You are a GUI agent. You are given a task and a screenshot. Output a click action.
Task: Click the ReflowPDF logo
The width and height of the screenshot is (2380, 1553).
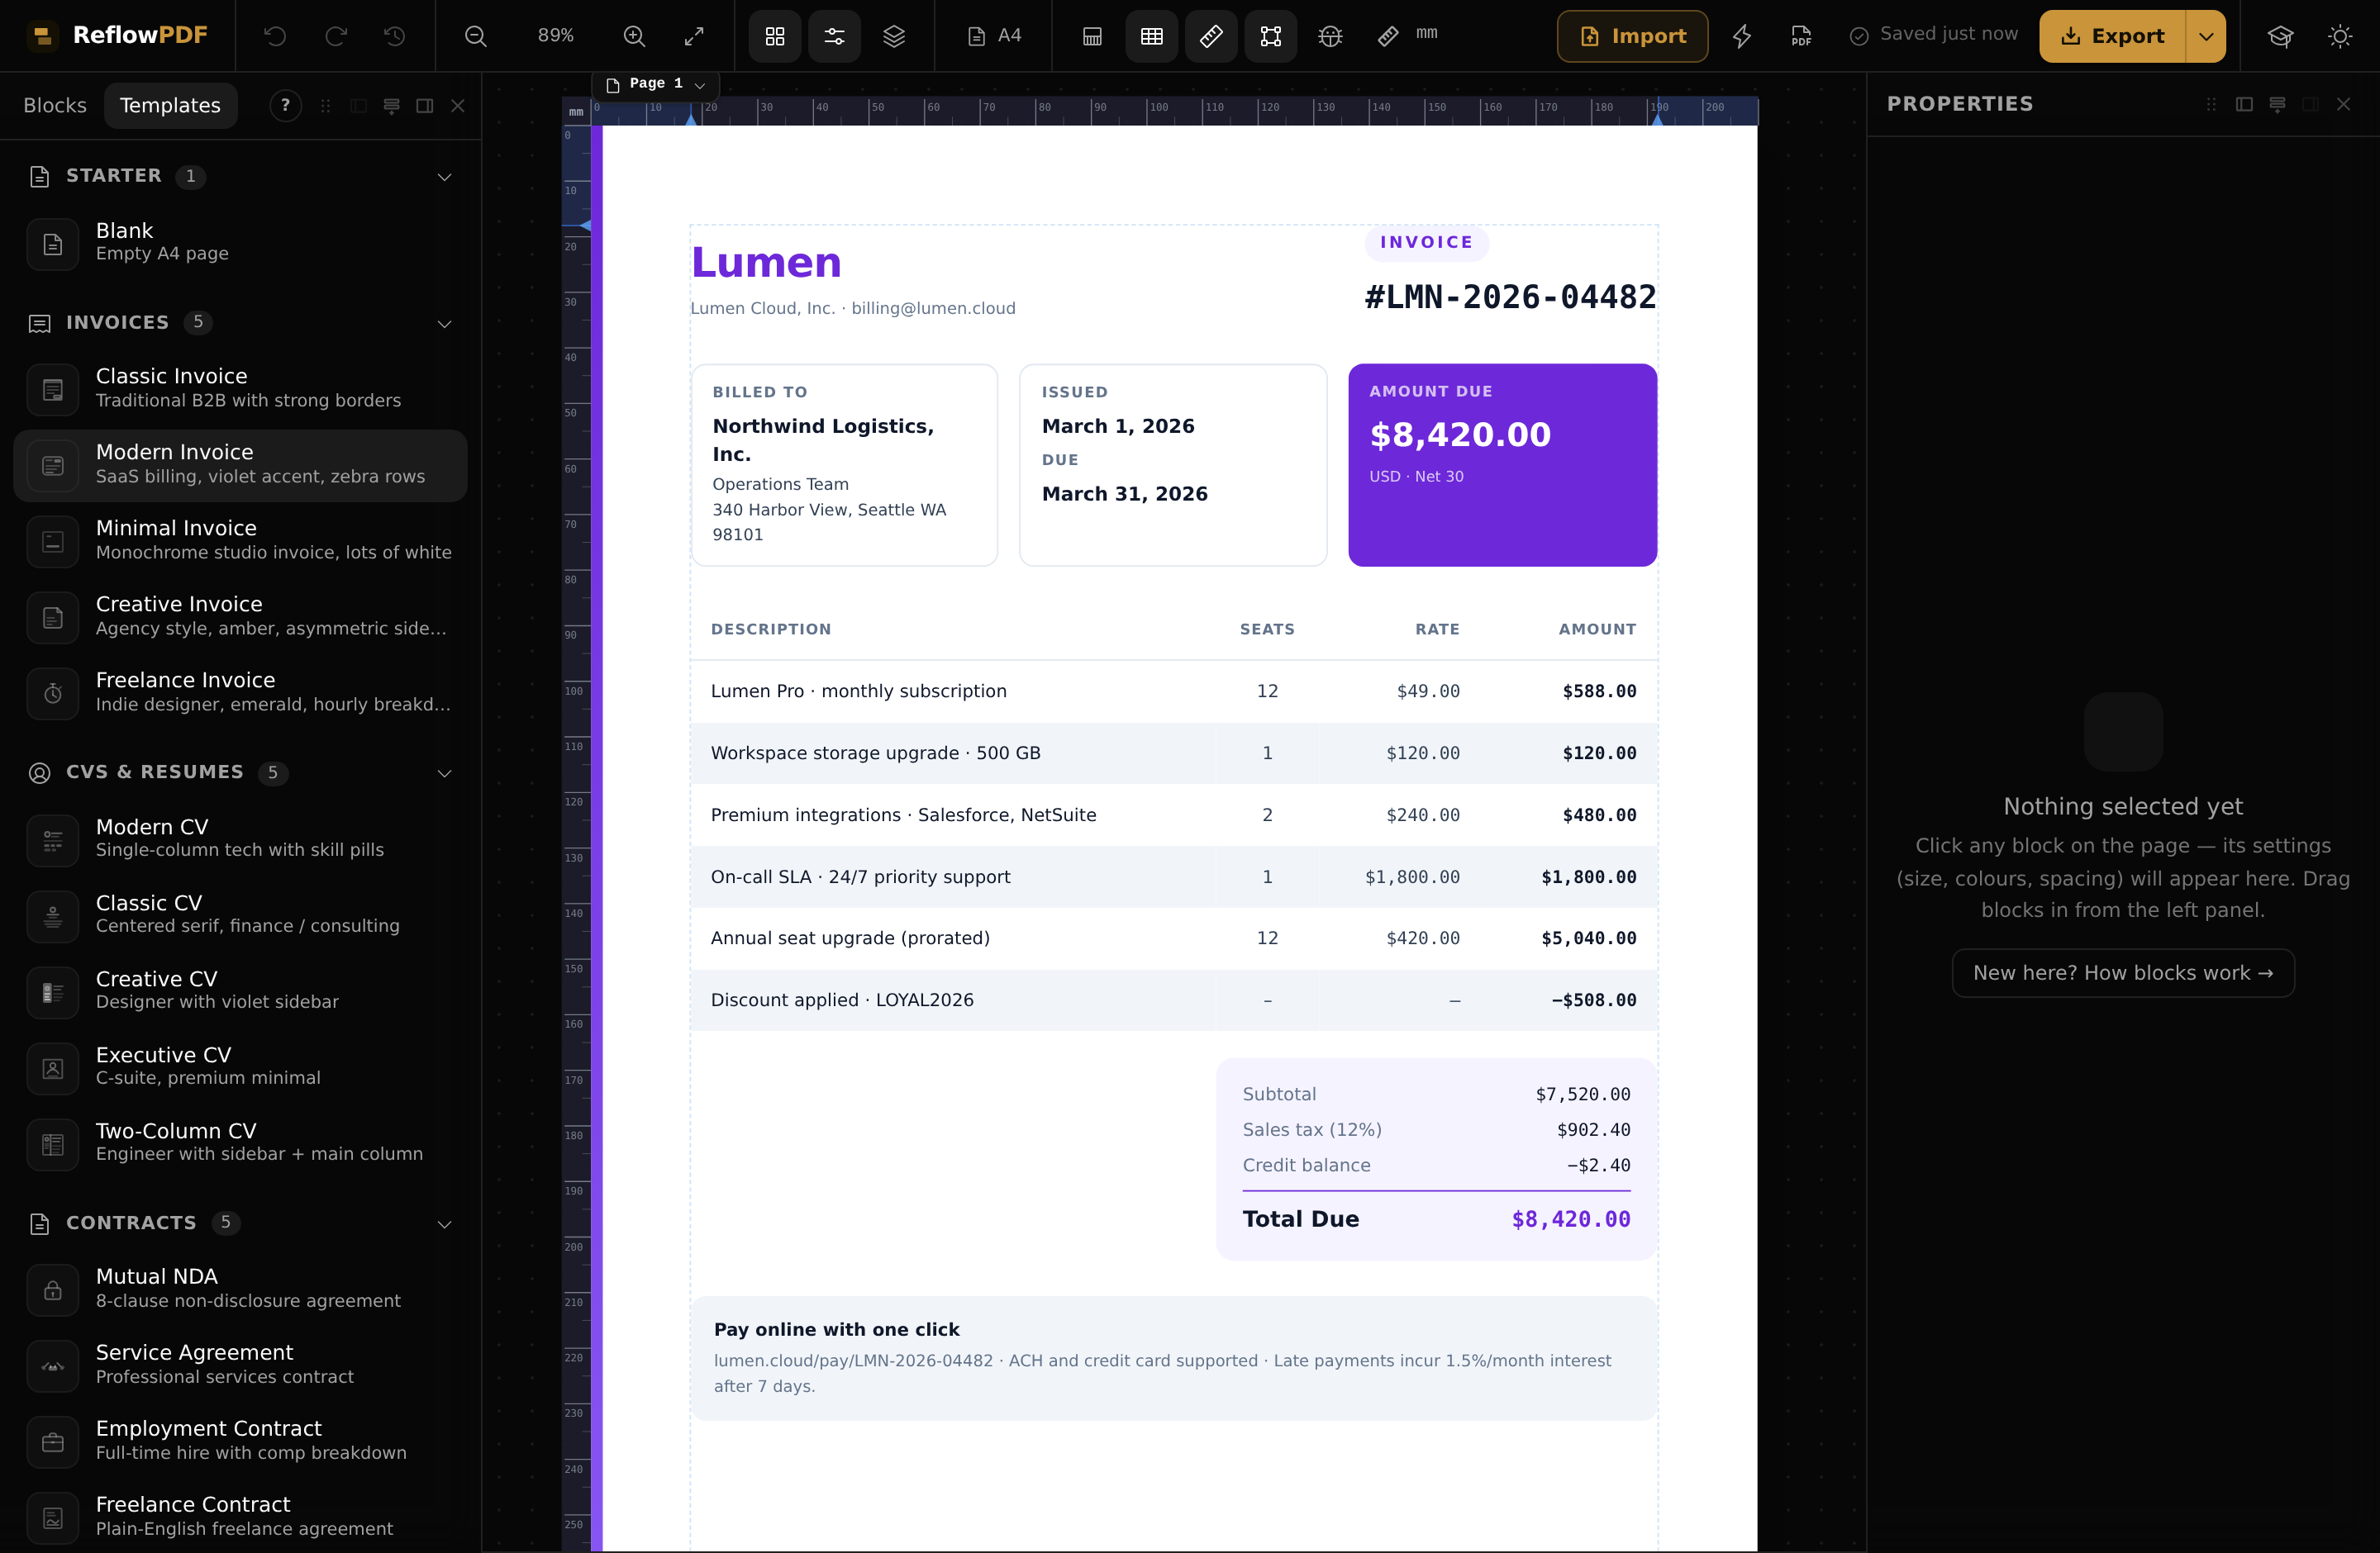click(118, 36)
